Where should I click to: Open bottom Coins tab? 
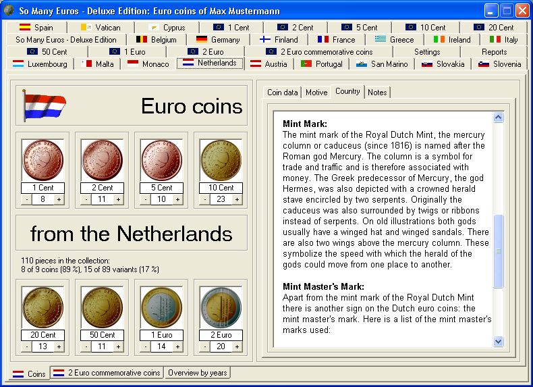29,373
